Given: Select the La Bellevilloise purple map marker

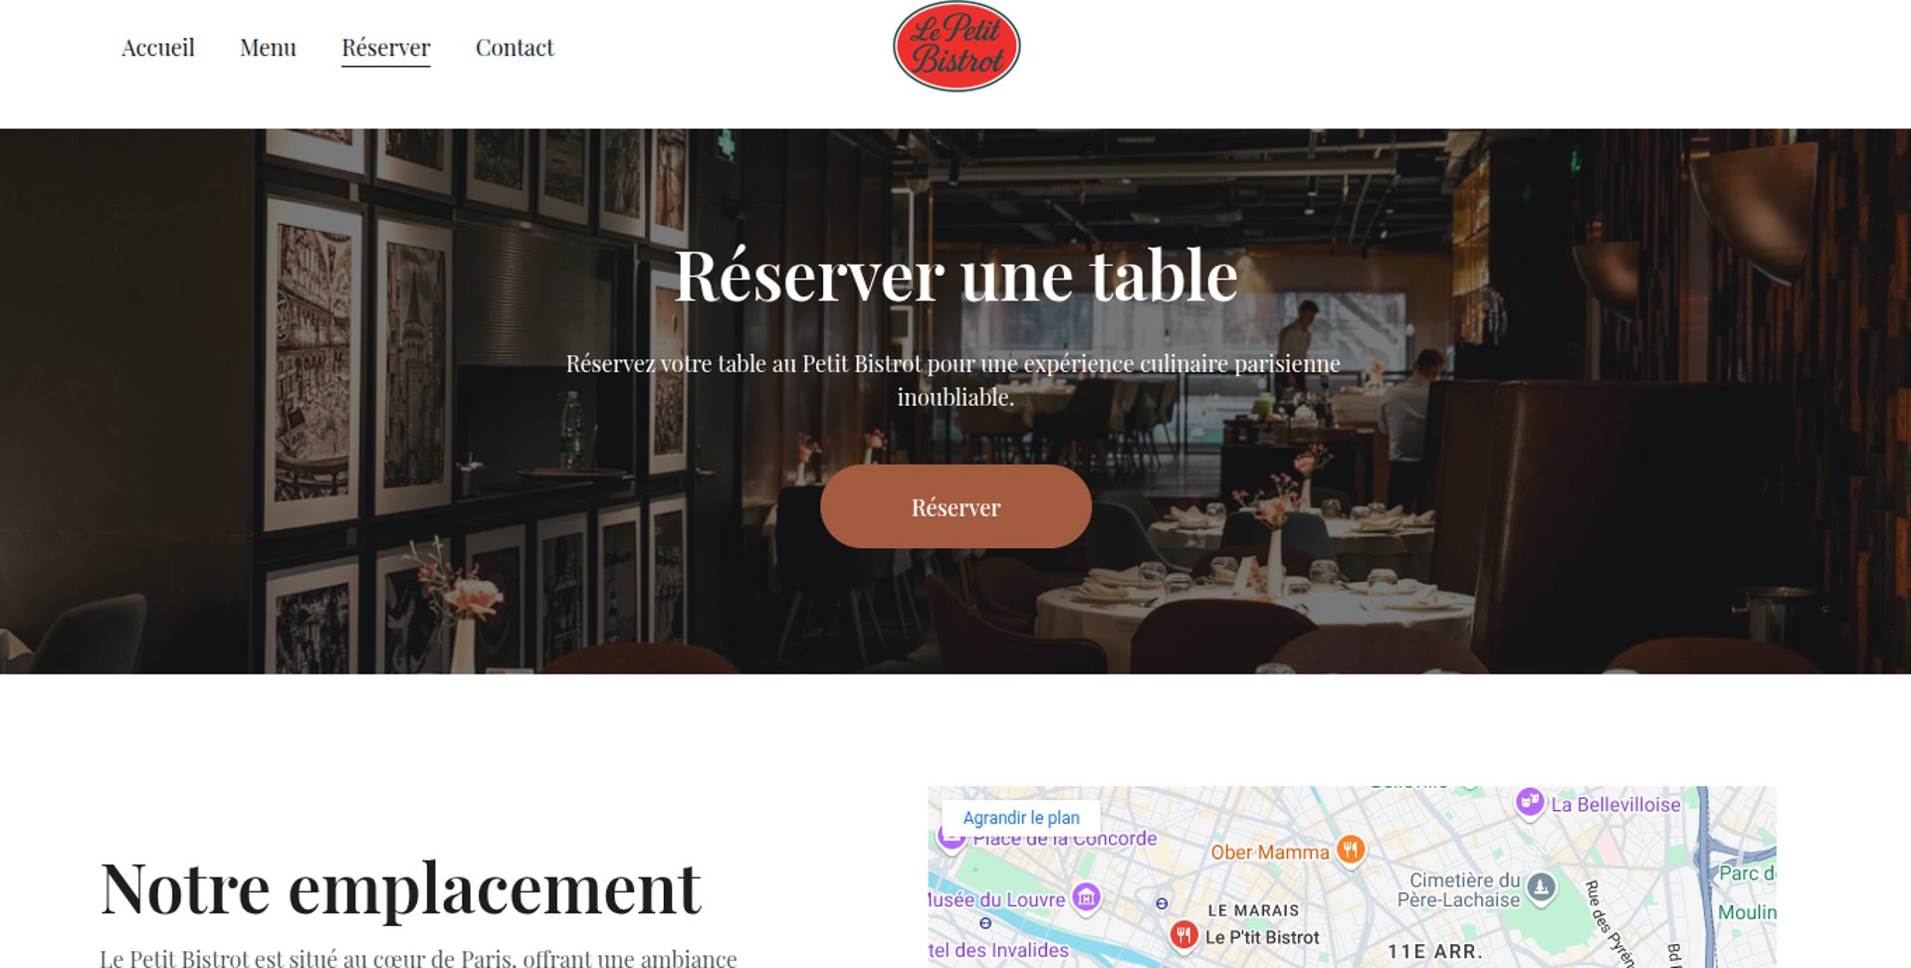Looking at the screenshot, I should pyautogui.click(x=1530, y=801).
